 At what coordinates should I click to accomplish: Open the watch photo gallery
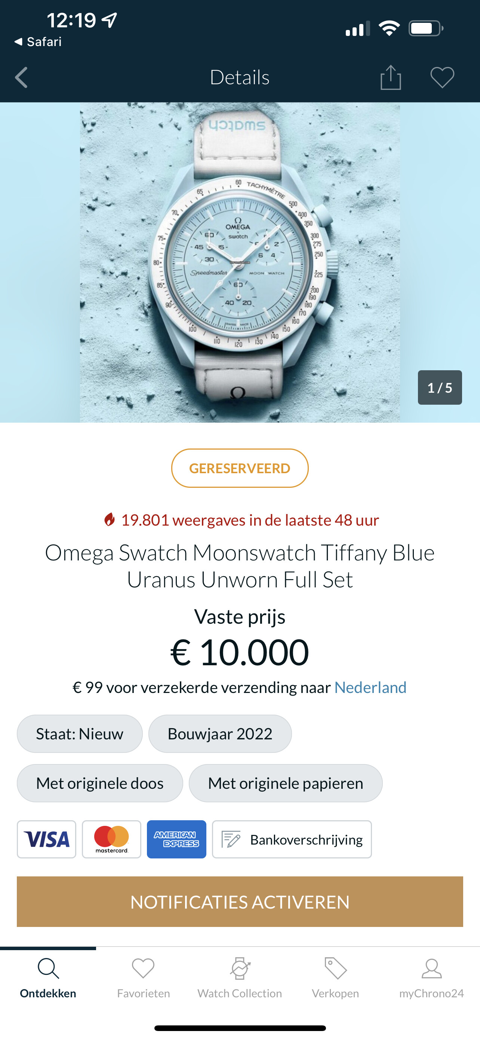(240, 262)
